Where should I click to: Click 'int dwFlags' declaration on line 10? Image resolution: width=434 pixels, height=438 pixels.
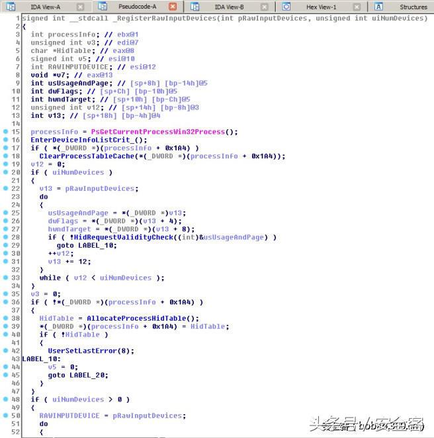56,91
